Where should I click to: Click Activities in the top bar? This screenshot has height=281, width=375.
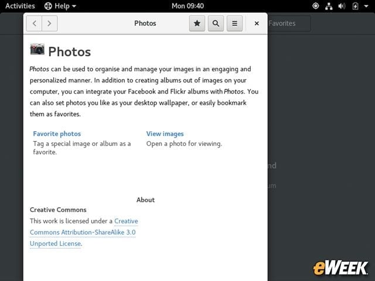(20, 6)
